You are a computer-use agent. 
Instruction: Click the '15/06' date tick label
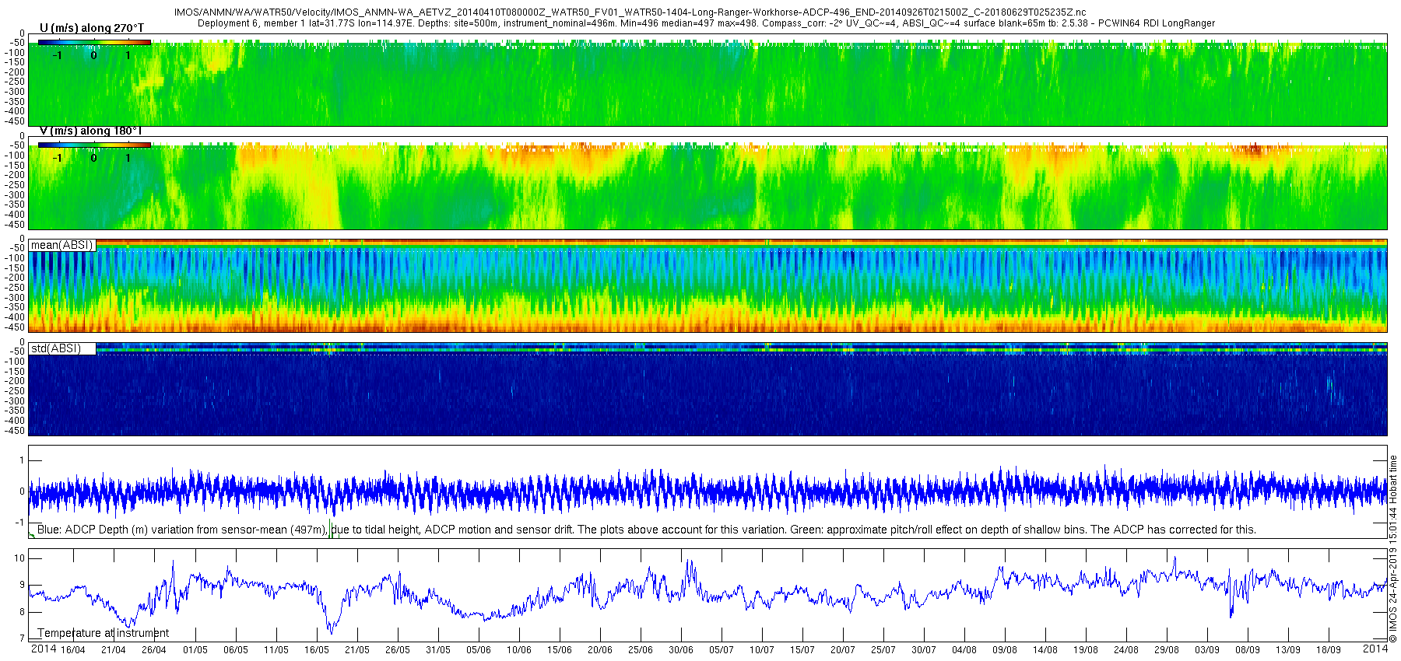click(x=559, y=650)
